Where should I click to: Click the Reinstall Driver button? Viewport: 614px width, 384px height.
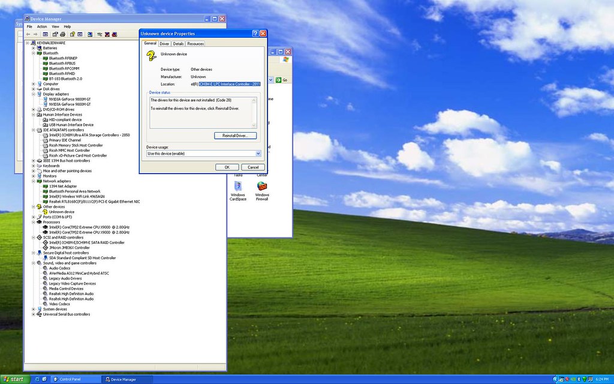[235, 136]
